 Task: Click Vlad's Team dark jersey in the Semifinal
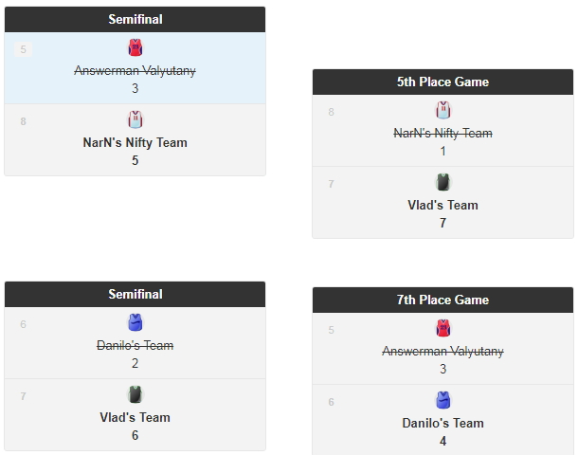135,394
